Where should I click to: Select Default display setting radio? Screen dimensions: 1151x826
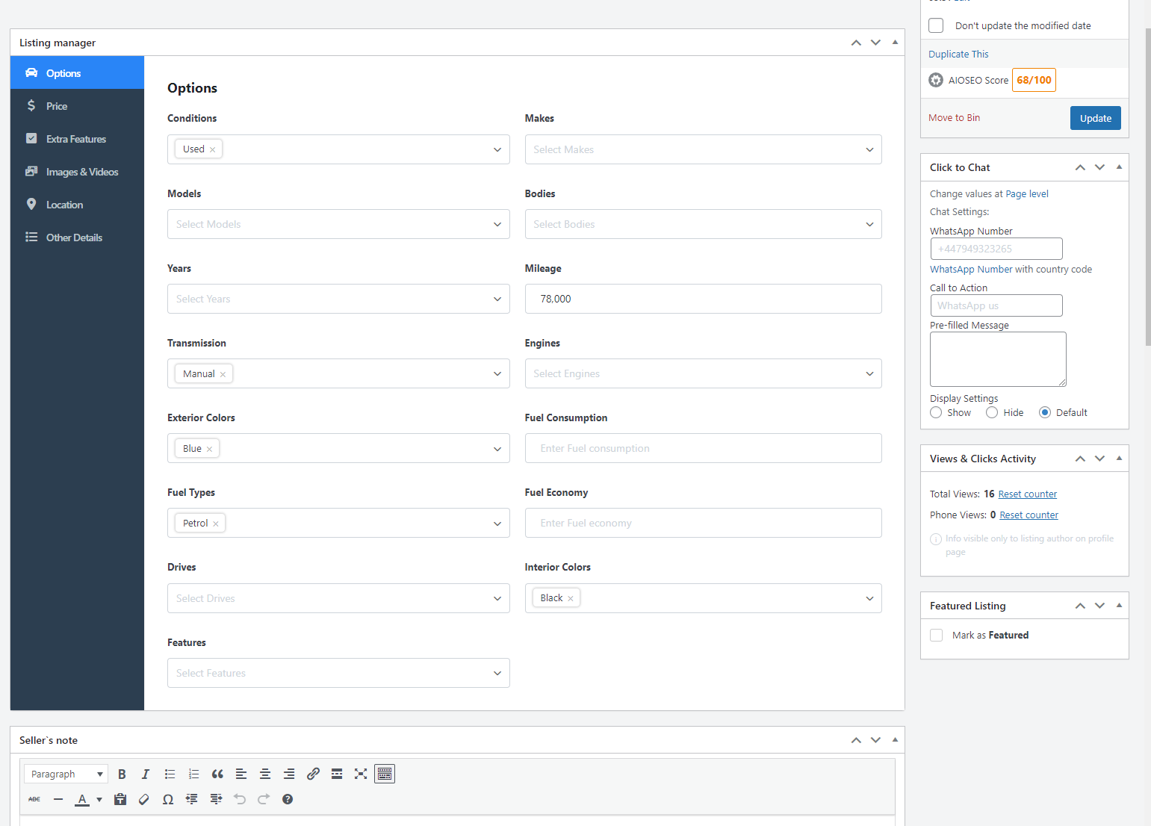1045,412
